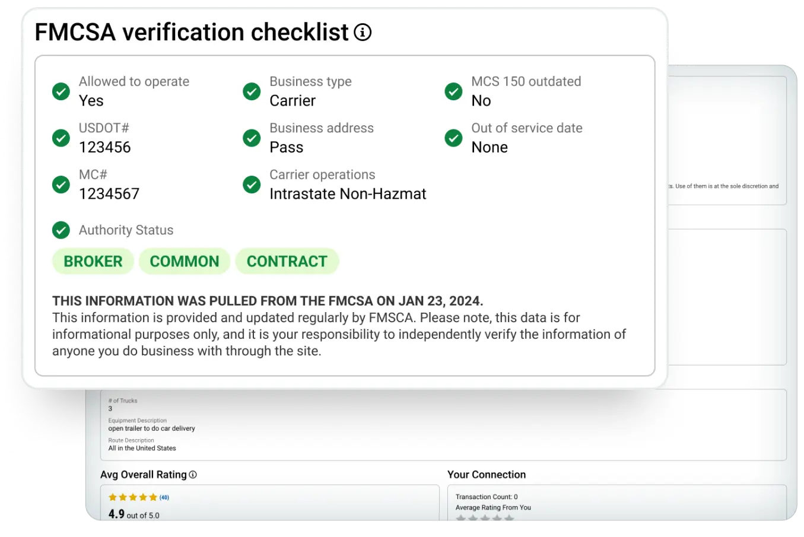This screenshot has height=537, width=804.
Task: Click checkmark beside Out of service date
Action: 453,138
